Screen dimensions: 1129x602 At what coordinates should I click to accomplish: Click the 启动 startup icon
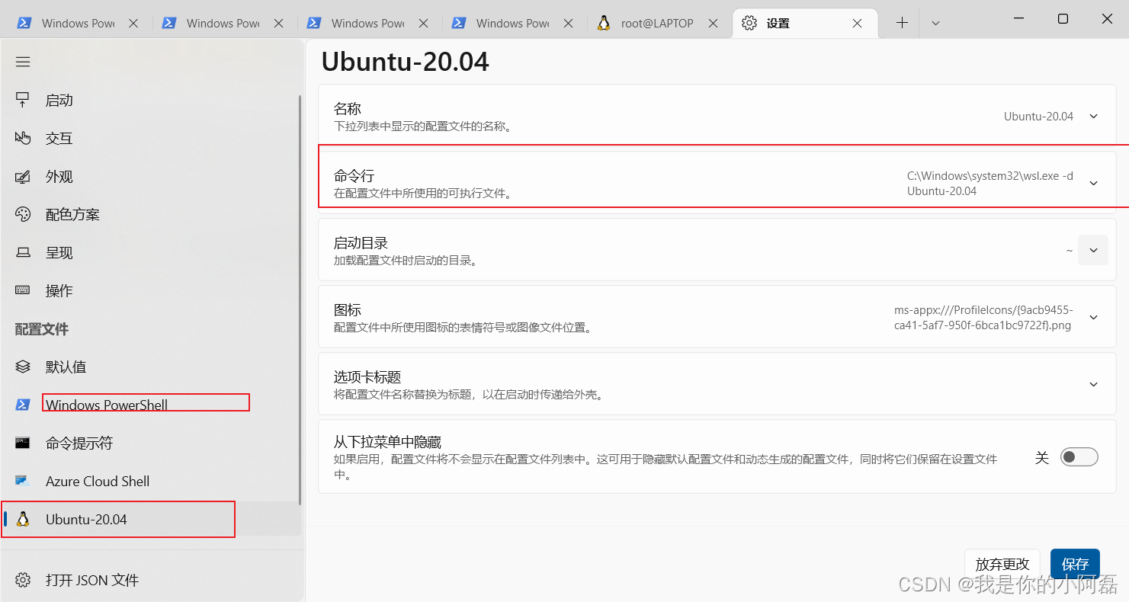(23, 100)
